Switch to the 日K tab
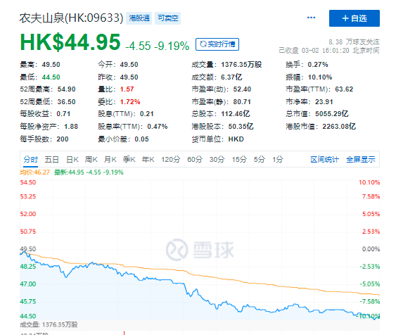This screenshot has height=335, width=396. (x=72, y=160)
